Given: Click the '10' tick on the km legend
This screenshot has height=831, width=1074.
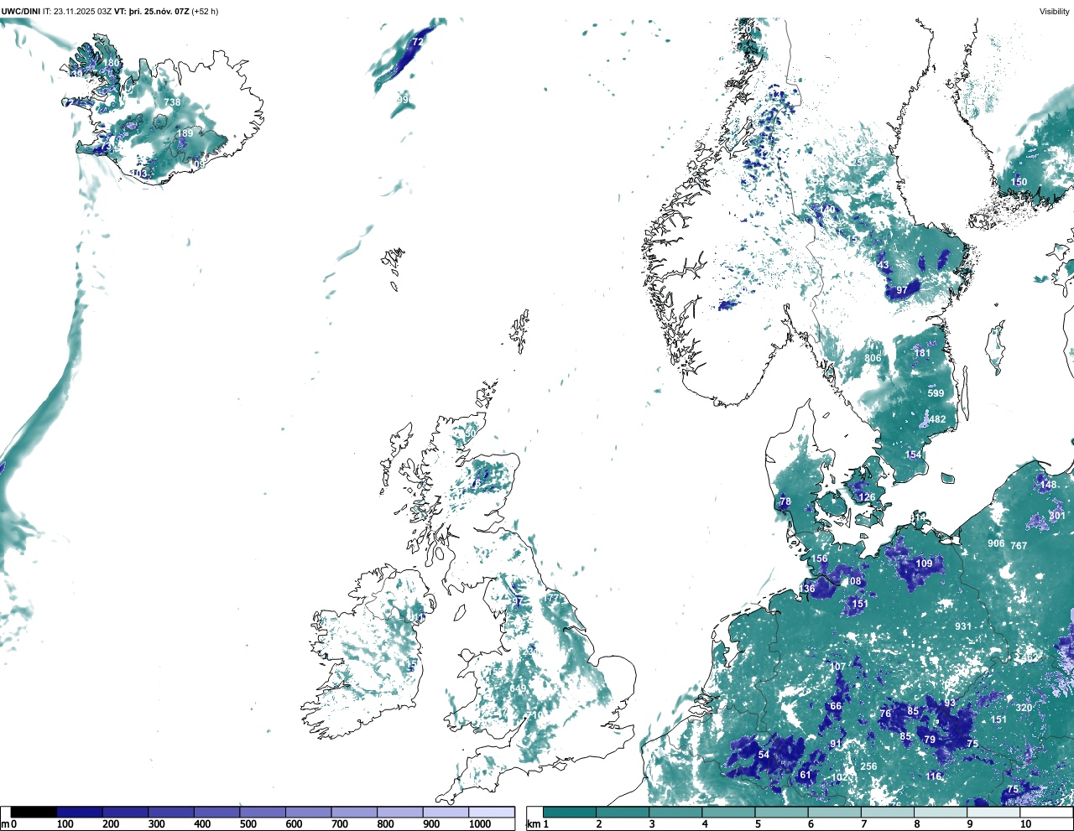Looking at the screenshot, I should [x=1025, y=824].
